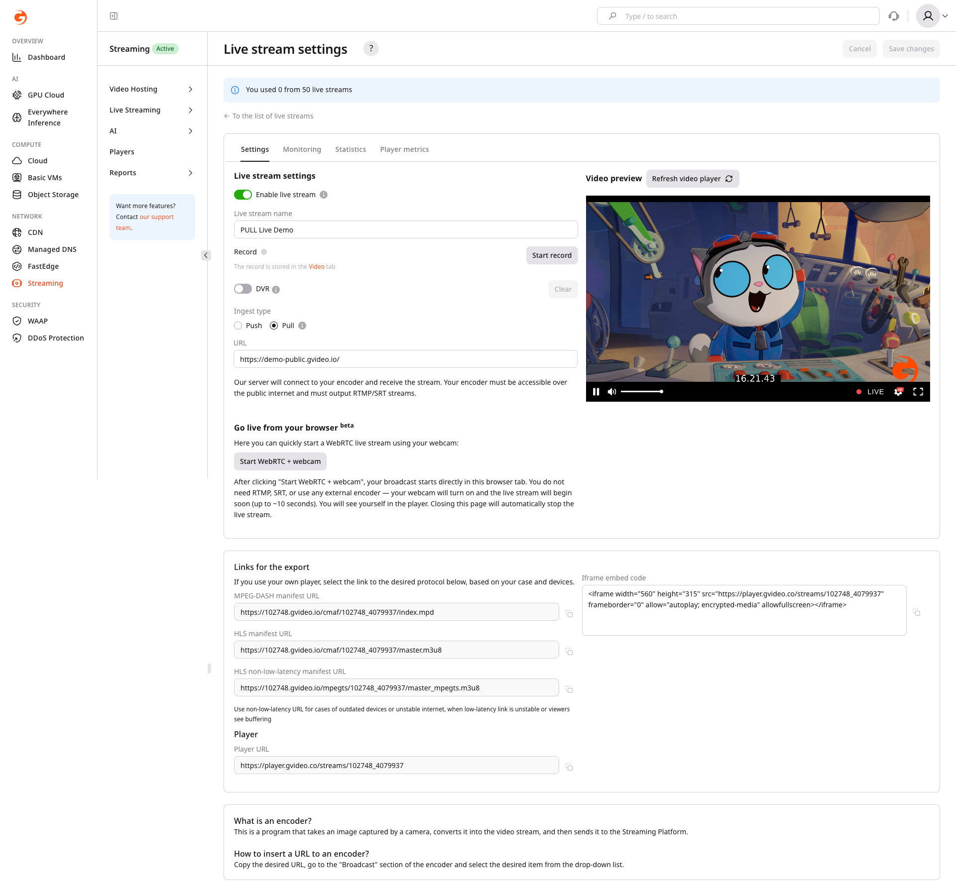Click the Clear DVR button
The height and width of the screenshot is (892, 956).
pos(563,289)
